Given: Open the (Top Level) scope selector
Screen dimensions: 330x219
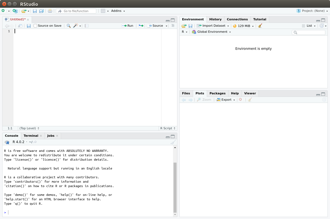Looking at the screenshot, I should 29,128.
